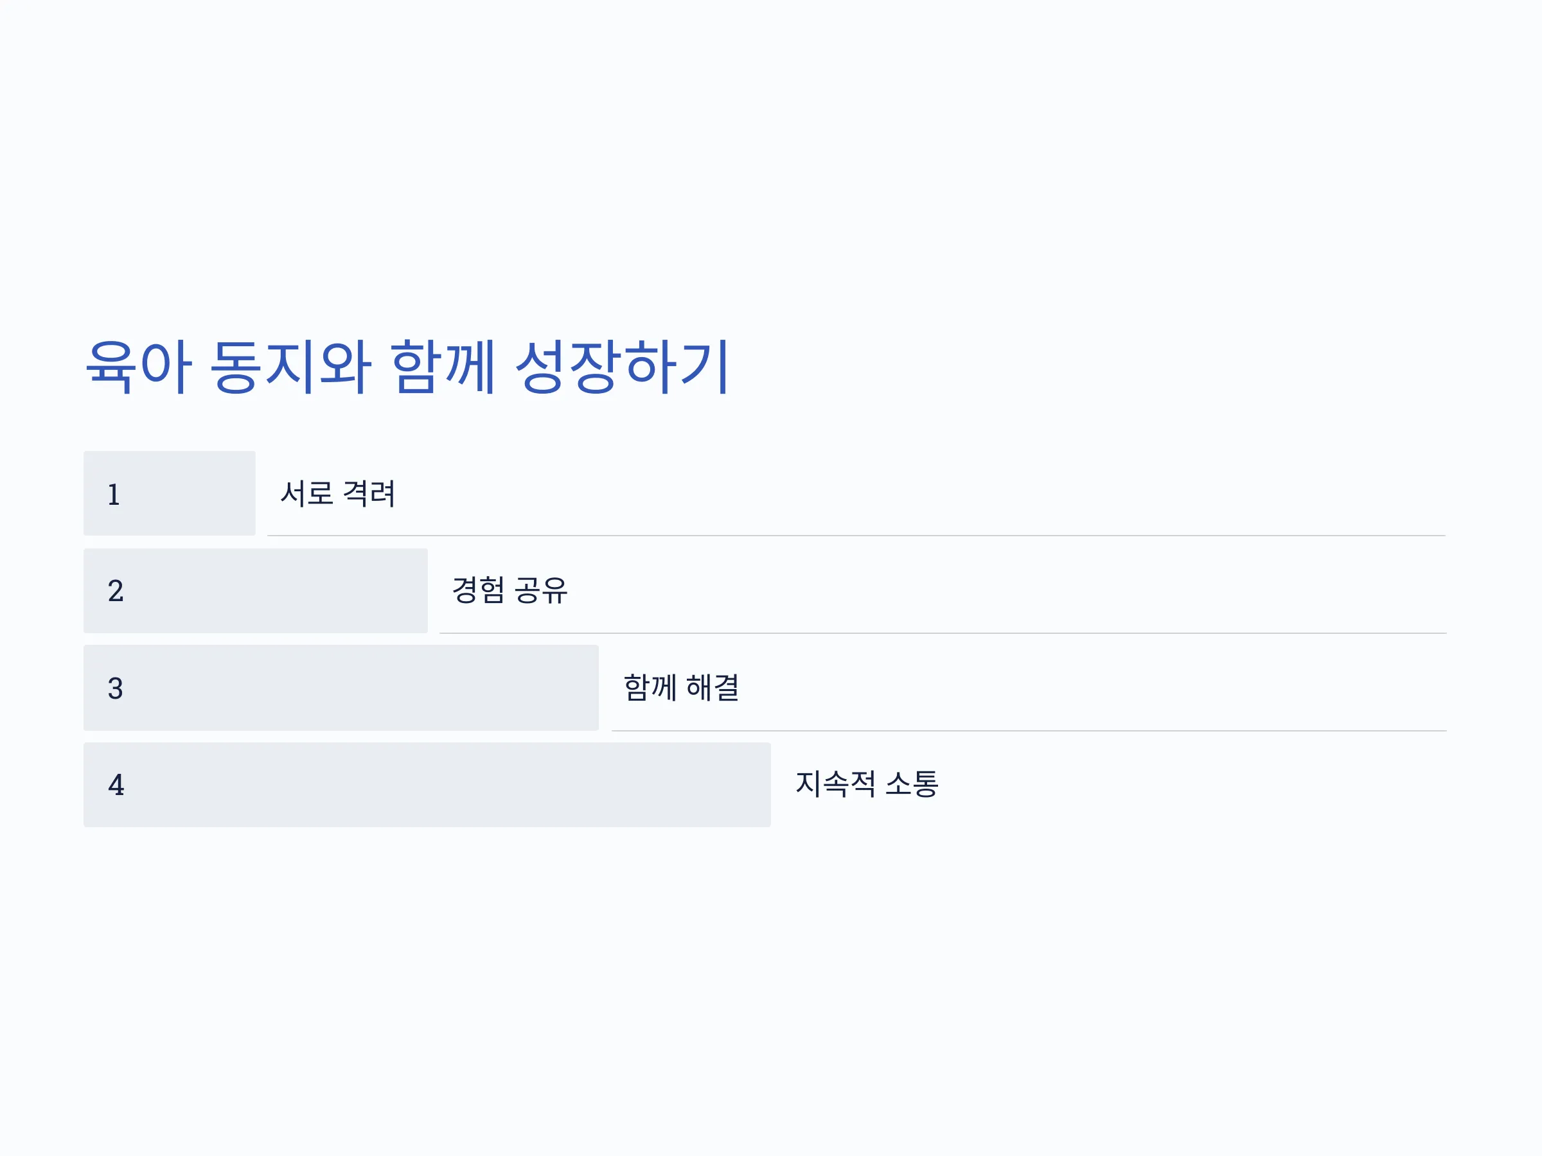Select the '지속적 소통' step label
The height and width of the screenshot is (1156, 1542).
point(867,784)
